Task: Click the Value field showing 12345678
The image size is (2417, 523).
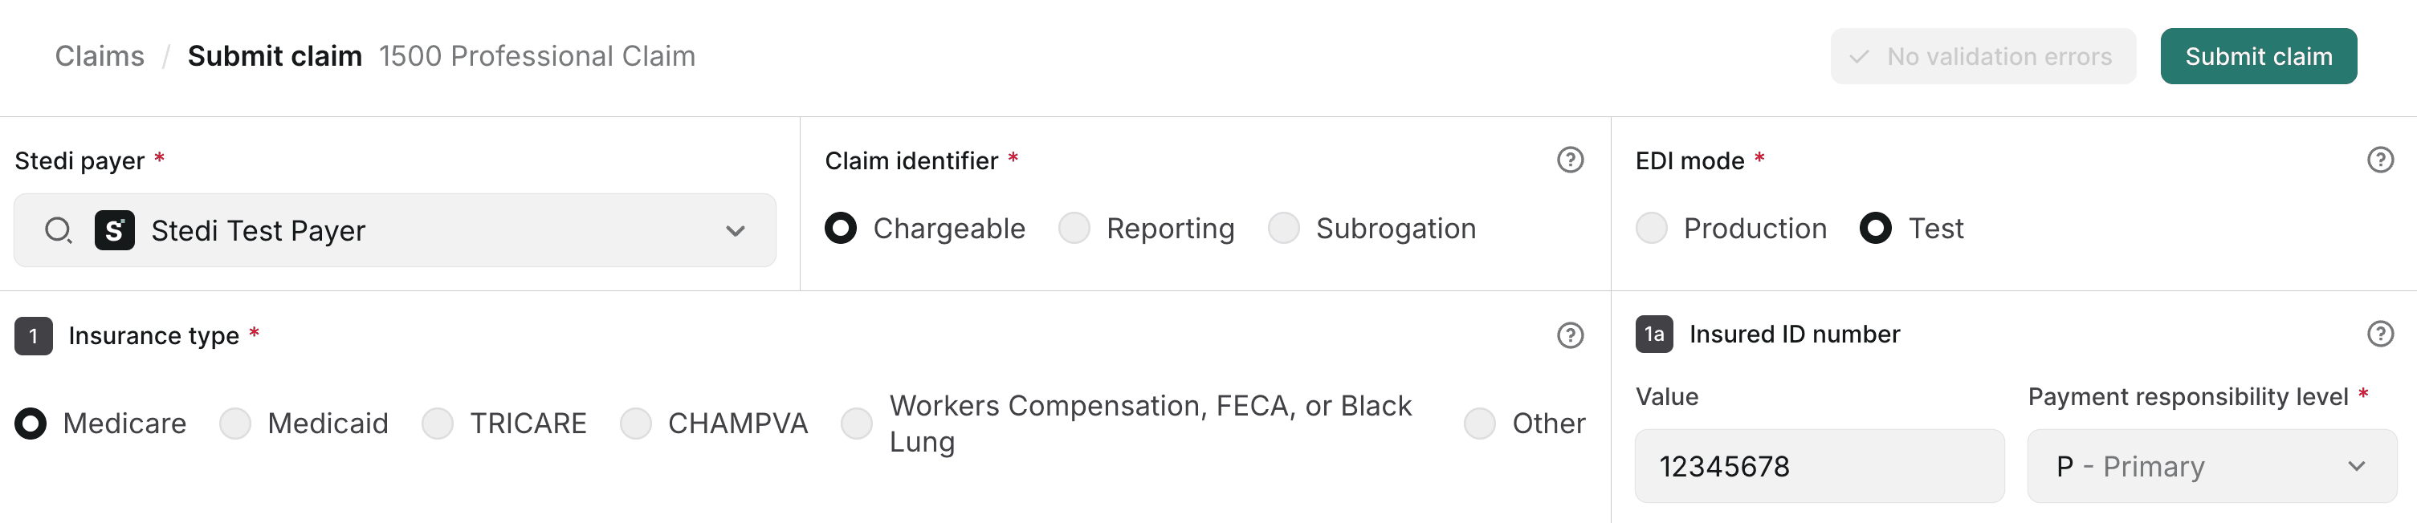Action: (1819, 466)
